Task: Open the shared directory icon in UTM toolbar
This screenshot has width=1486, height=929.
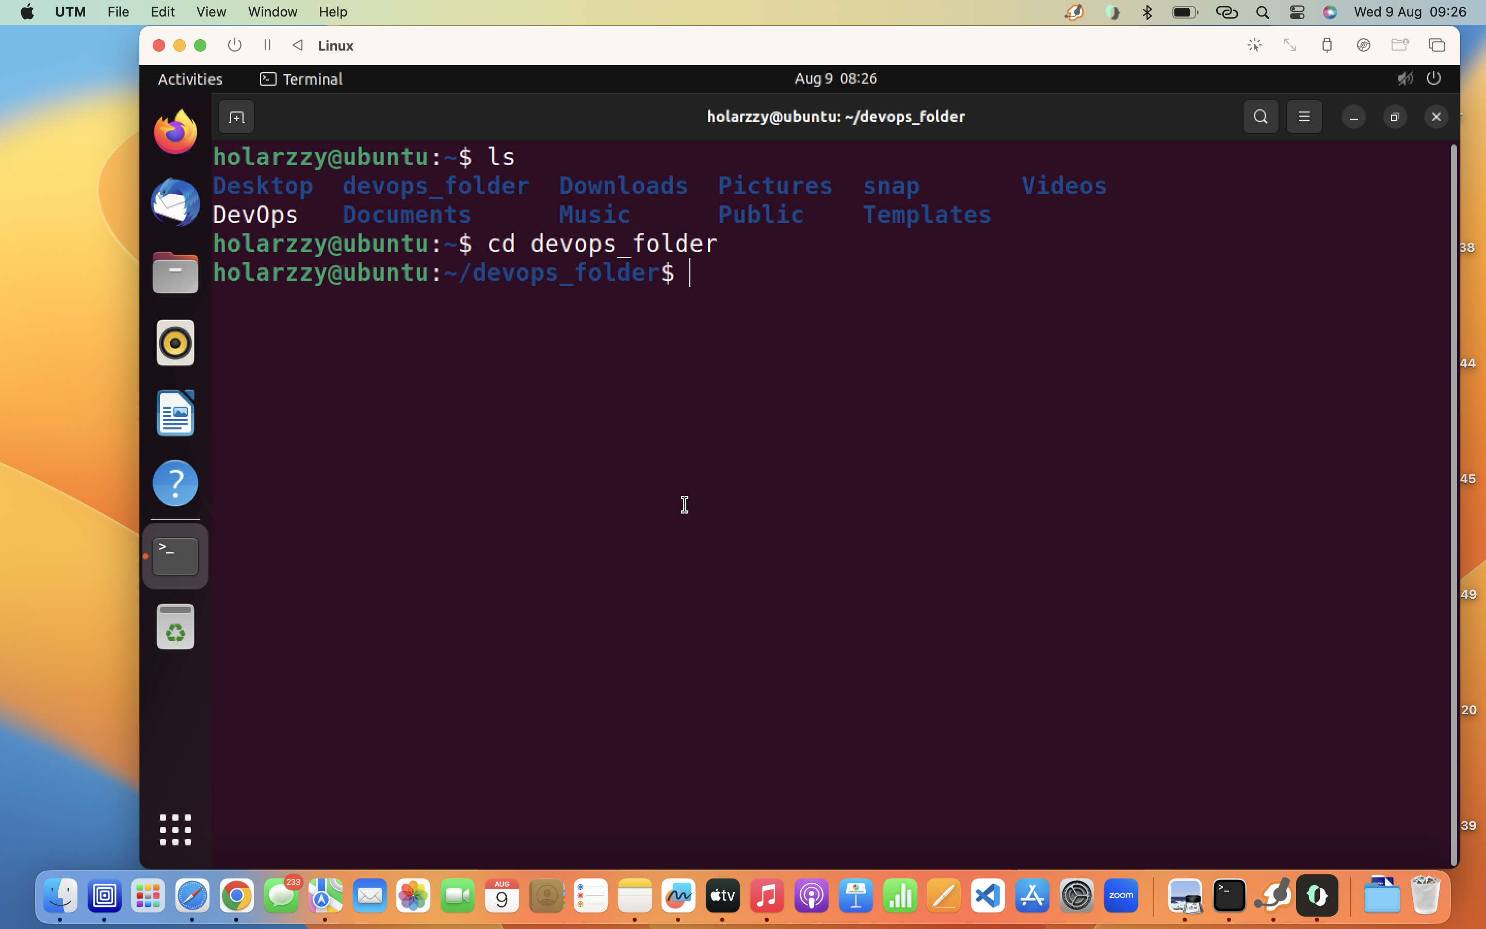Action: [x=1401, y=45]
